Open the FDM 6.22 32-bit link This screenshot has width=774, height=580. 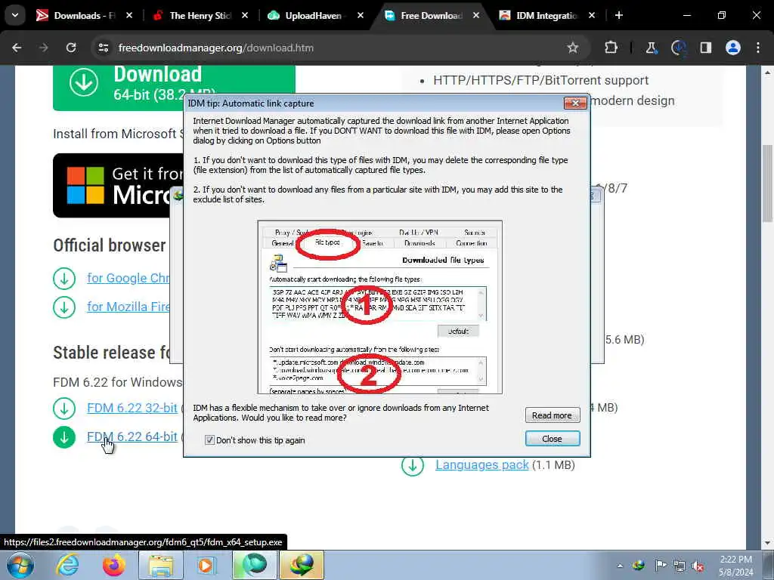click(132, 408)
